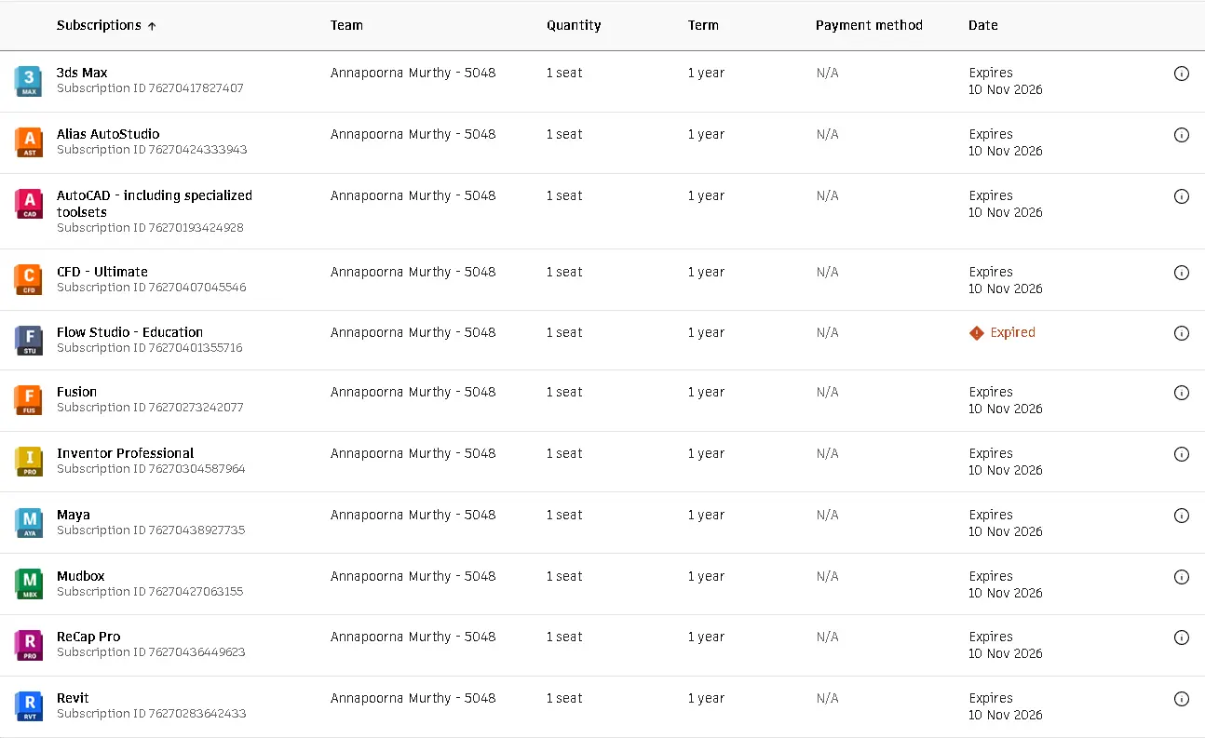
Task: Click the Alias AutoStudio product icon
Action: tap(29, 142)
